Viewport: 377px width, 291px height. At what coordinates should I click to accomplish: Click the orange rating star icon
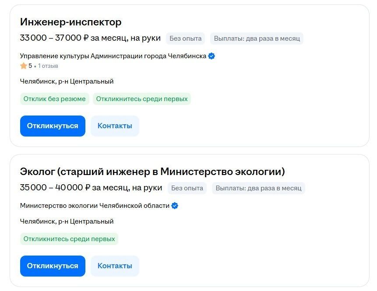(24, 66)
